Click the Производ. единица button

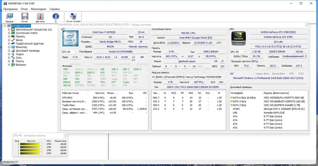coord(138,47)
